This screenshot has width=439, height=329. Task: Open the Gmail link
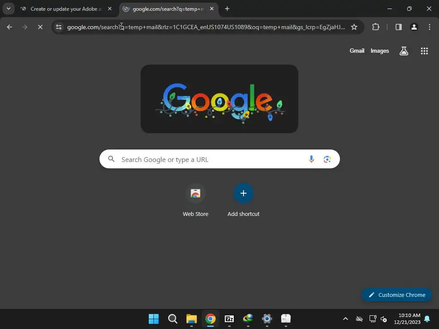(x=357, y=51)
